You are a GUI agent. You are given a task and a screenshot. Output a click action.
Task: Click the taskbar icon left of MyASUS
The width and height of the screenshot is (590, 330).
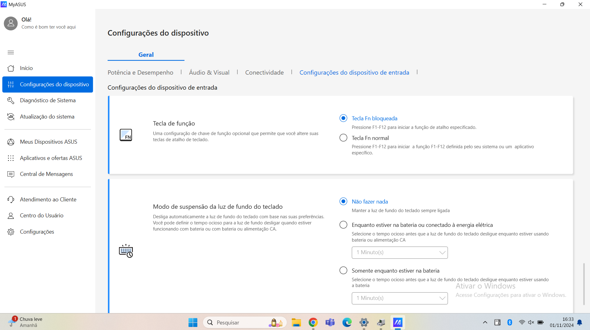click(x=381, y=322)
